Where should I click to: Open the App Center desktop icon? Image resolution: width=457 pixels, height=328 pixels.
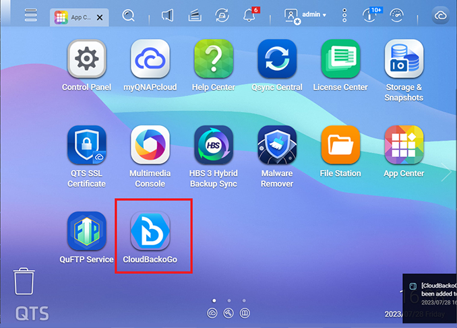click(x=404, y=145)
